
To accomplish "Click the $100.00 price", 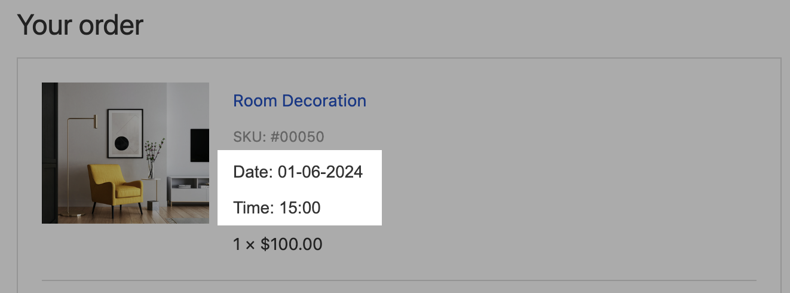I will tap(292, 244).
